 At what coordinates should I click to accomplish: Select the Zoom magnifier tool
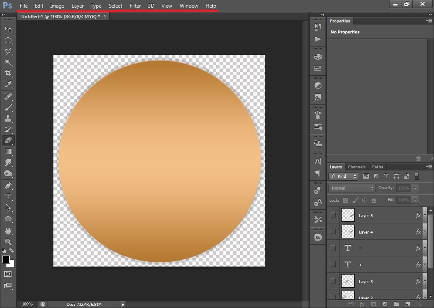pyautogui.click(x=8, y=242)
